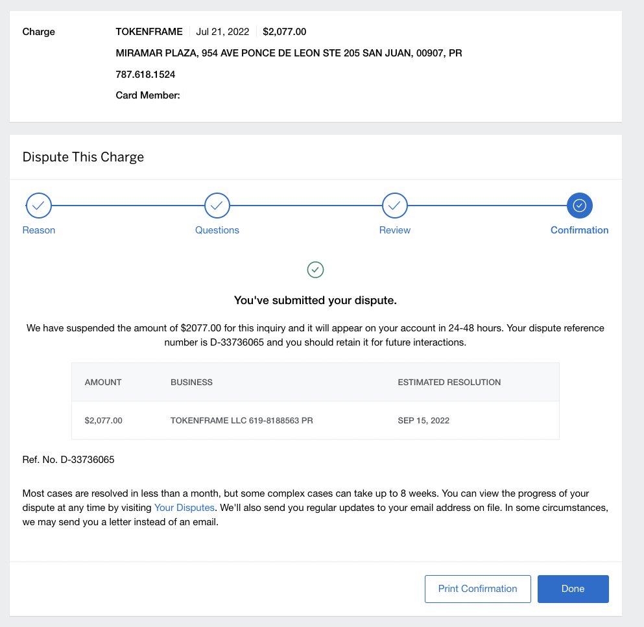Click the TOKENFRAME LLC 619-8188563 PR cell
644x627 pixels.
pos(241,420)
